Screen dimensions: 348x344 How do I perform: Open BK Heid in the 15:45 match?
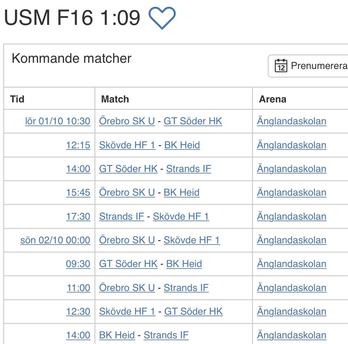tap(182, 192)
